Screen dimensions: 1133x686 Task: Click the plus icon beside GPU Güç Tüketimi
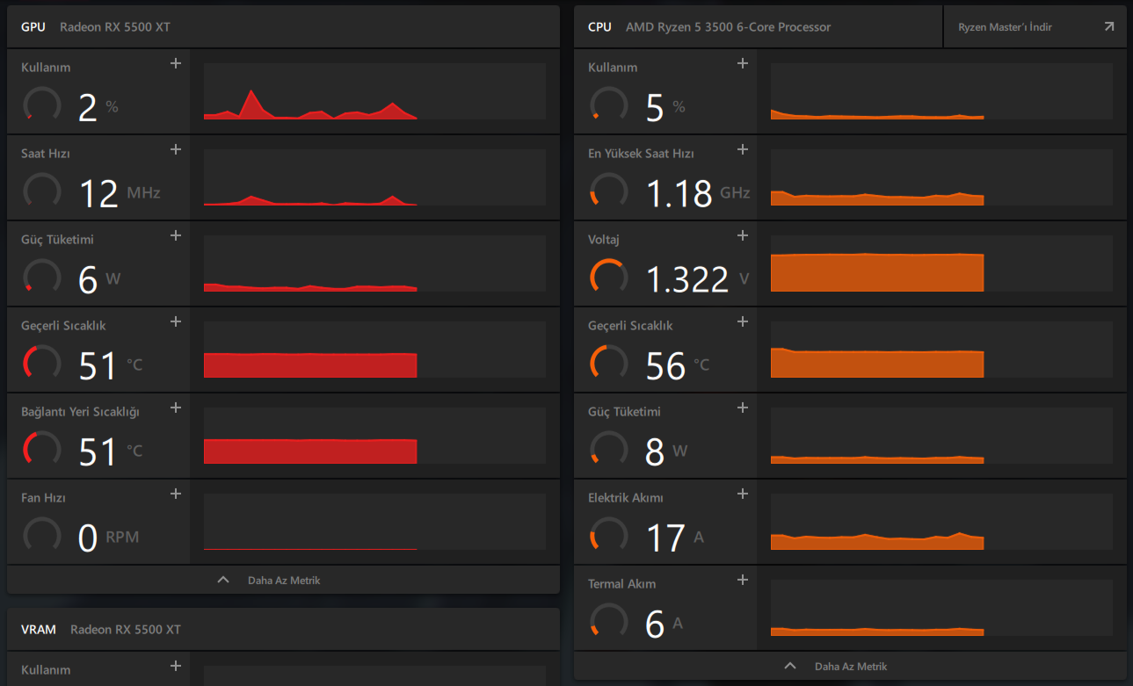(176, 235)
